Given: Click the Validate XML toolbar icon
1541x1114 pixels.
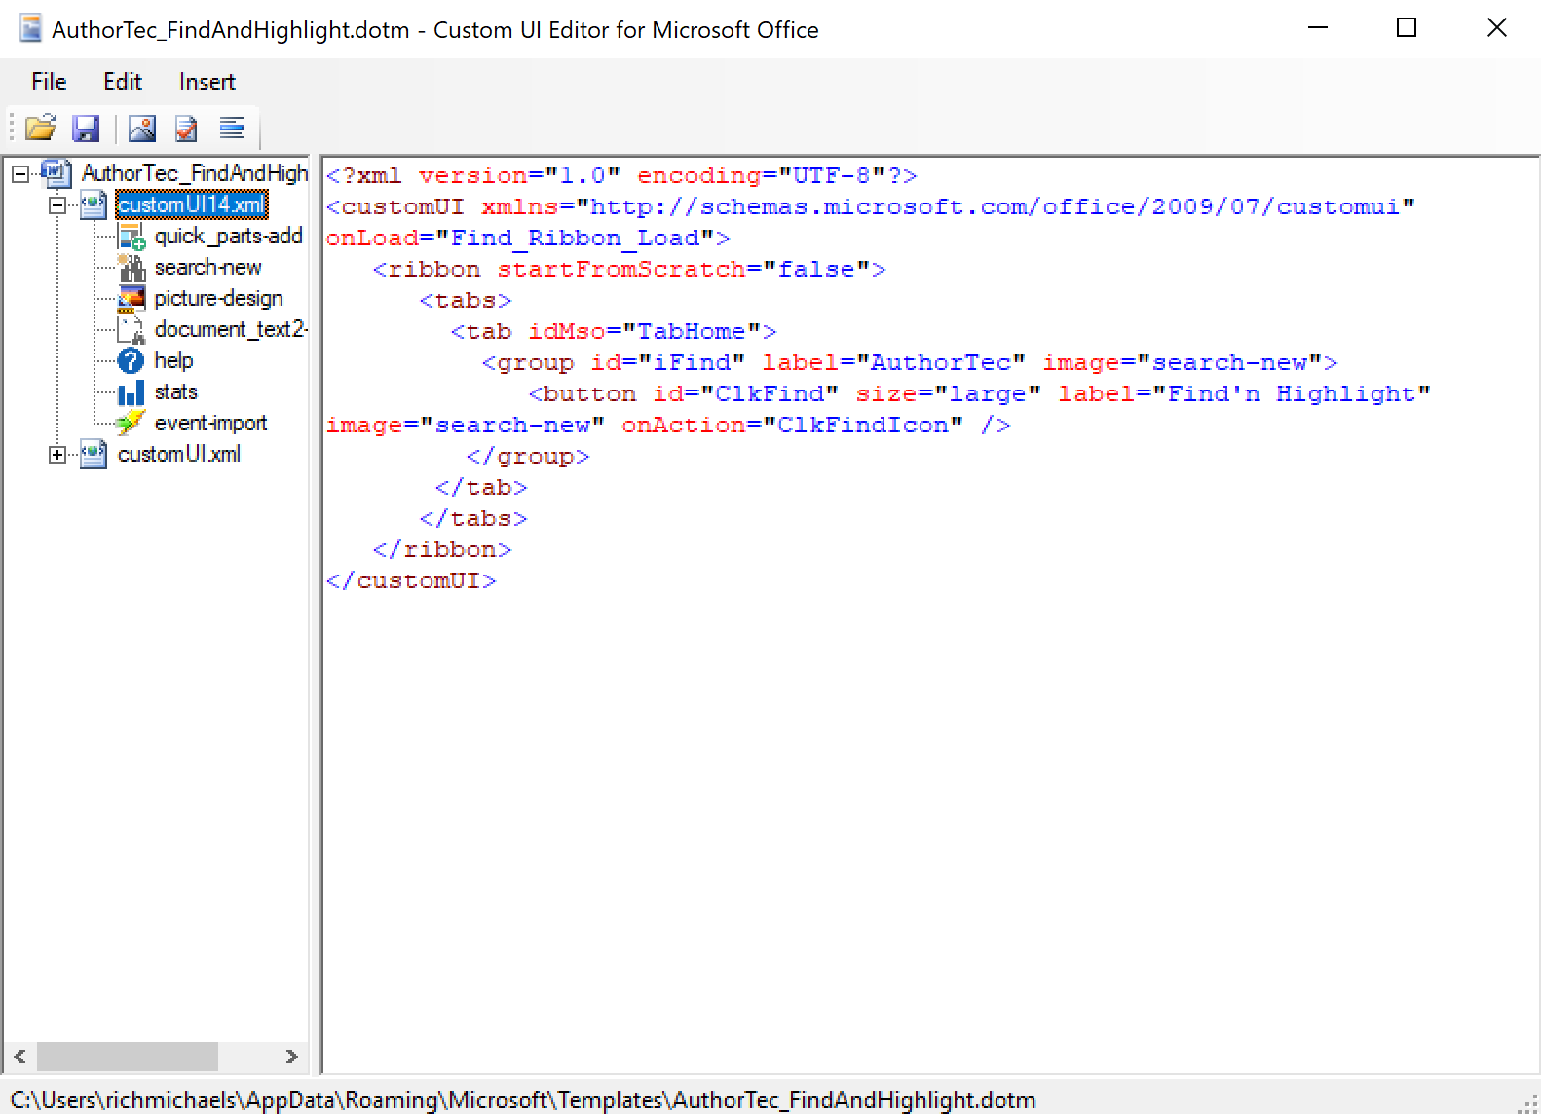Looking at the screenshot, I should 186,128.
